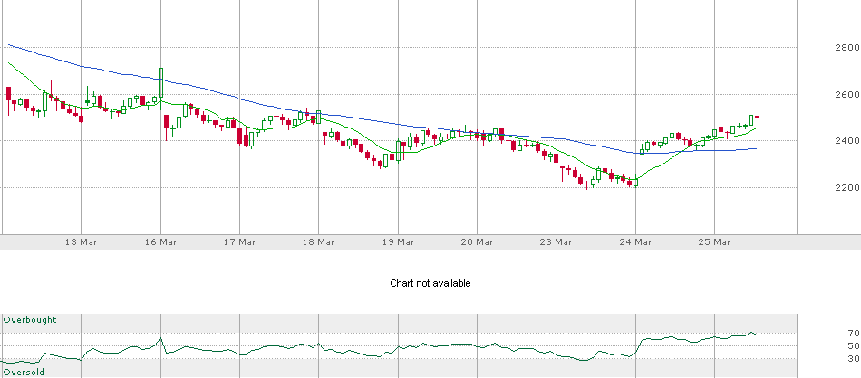Click the Overbought label on RSI panel
Image resolution: width=861 pixels, height=378 pixels.
click(30, 319)
